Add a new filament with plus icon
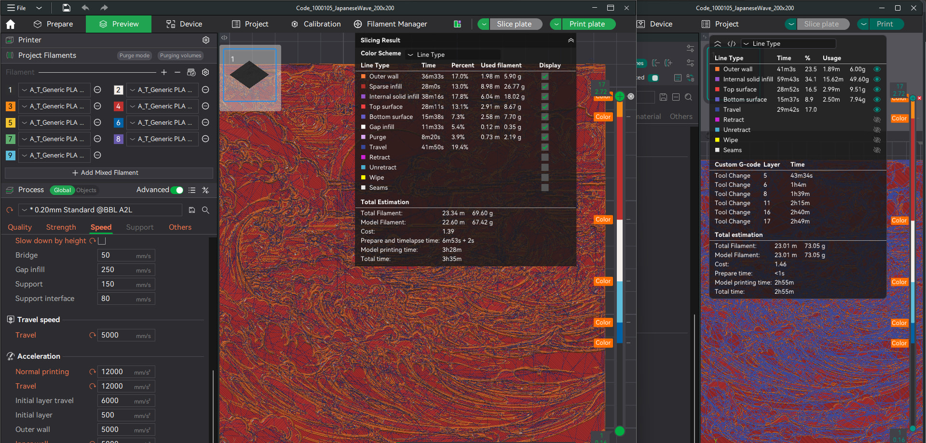Viewport: 926px width, 443px height. pyautogui.click(x=164, y=72)
